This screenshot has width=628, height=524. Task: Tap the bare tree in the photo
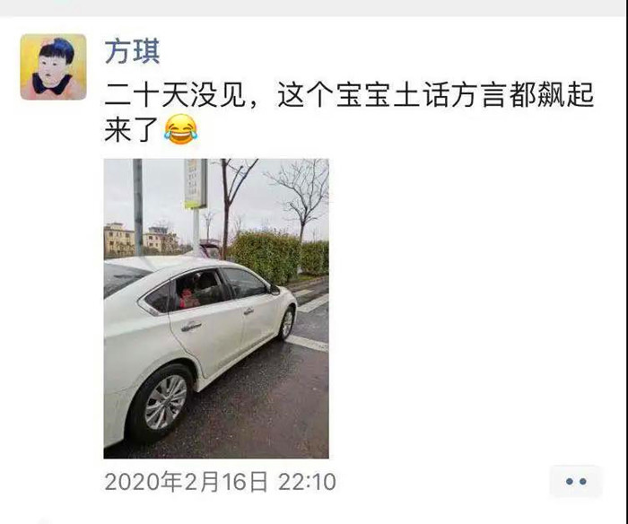click(302, 196)
